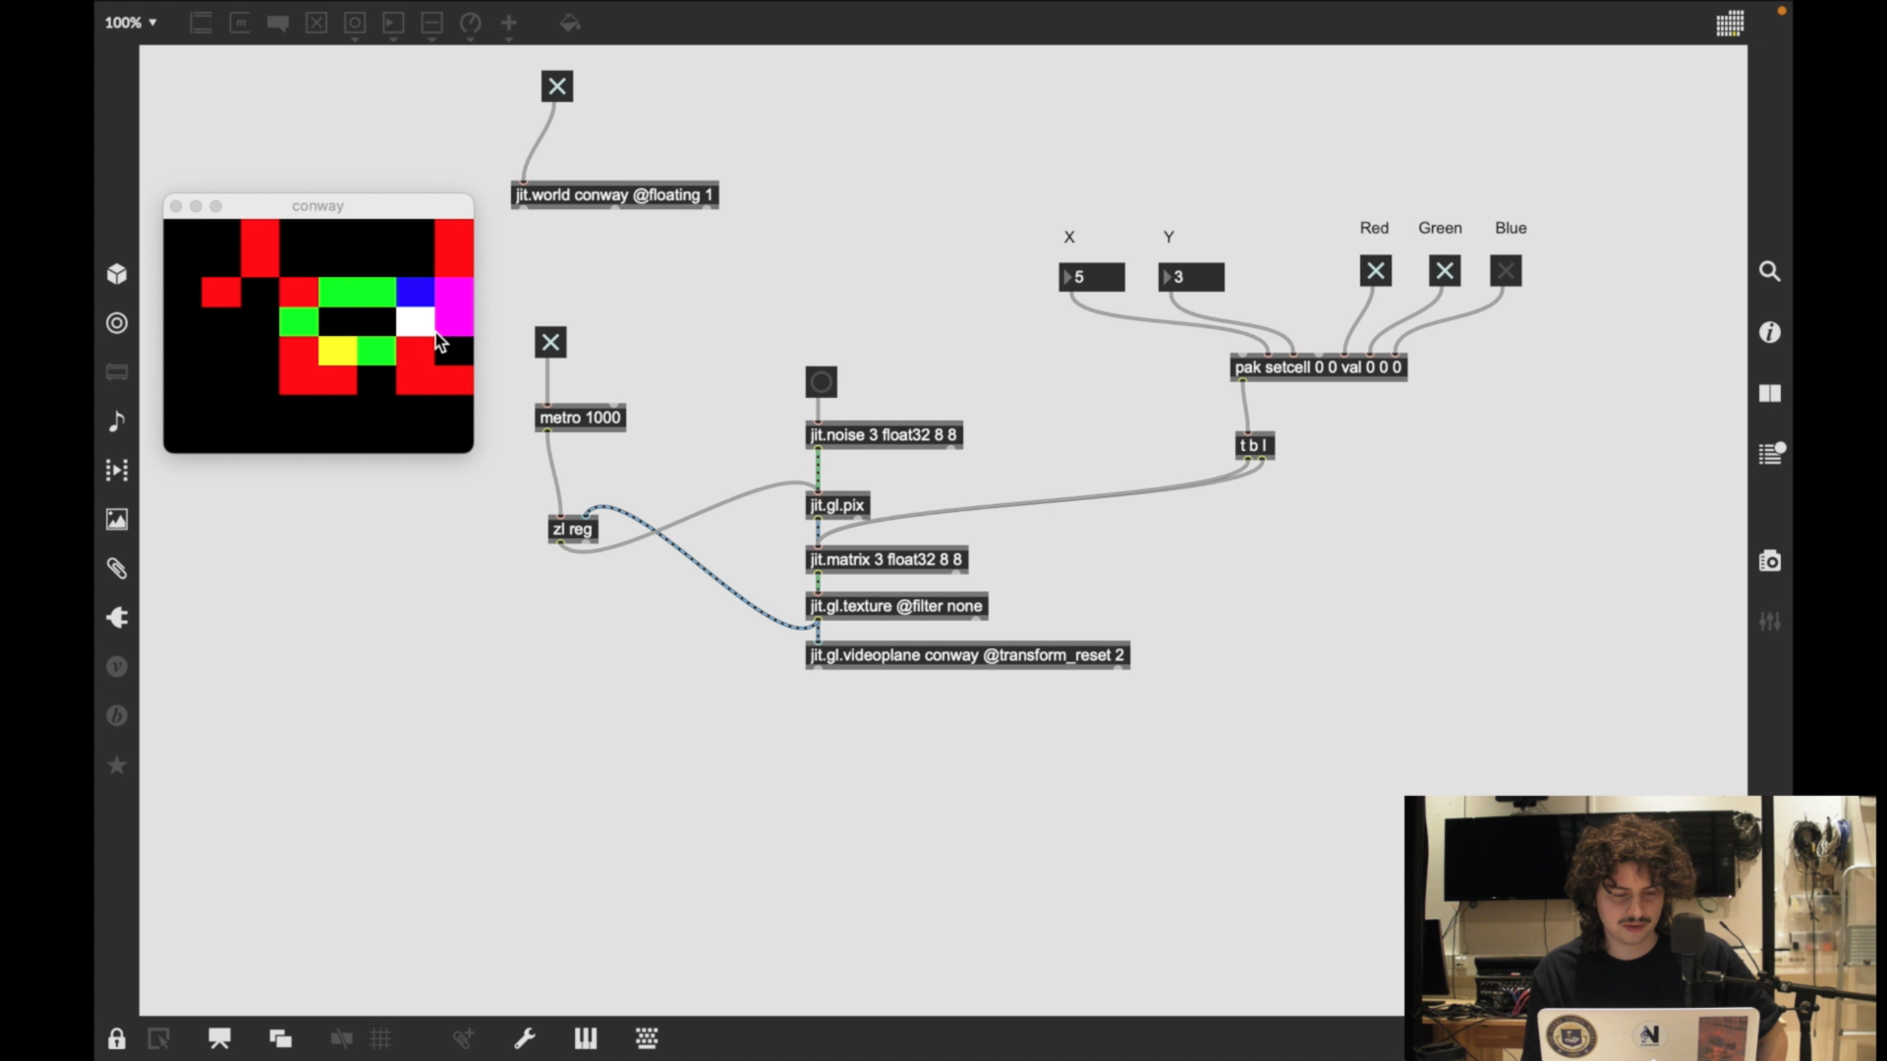Toggle the Red switch

click(1376, 271)
